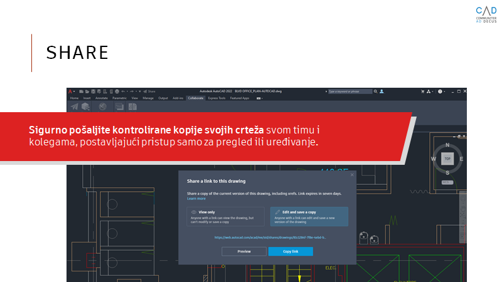Switch to the Output ribbon tab
The width and height of the screenshot is (502, 282).
pos(163,98)
